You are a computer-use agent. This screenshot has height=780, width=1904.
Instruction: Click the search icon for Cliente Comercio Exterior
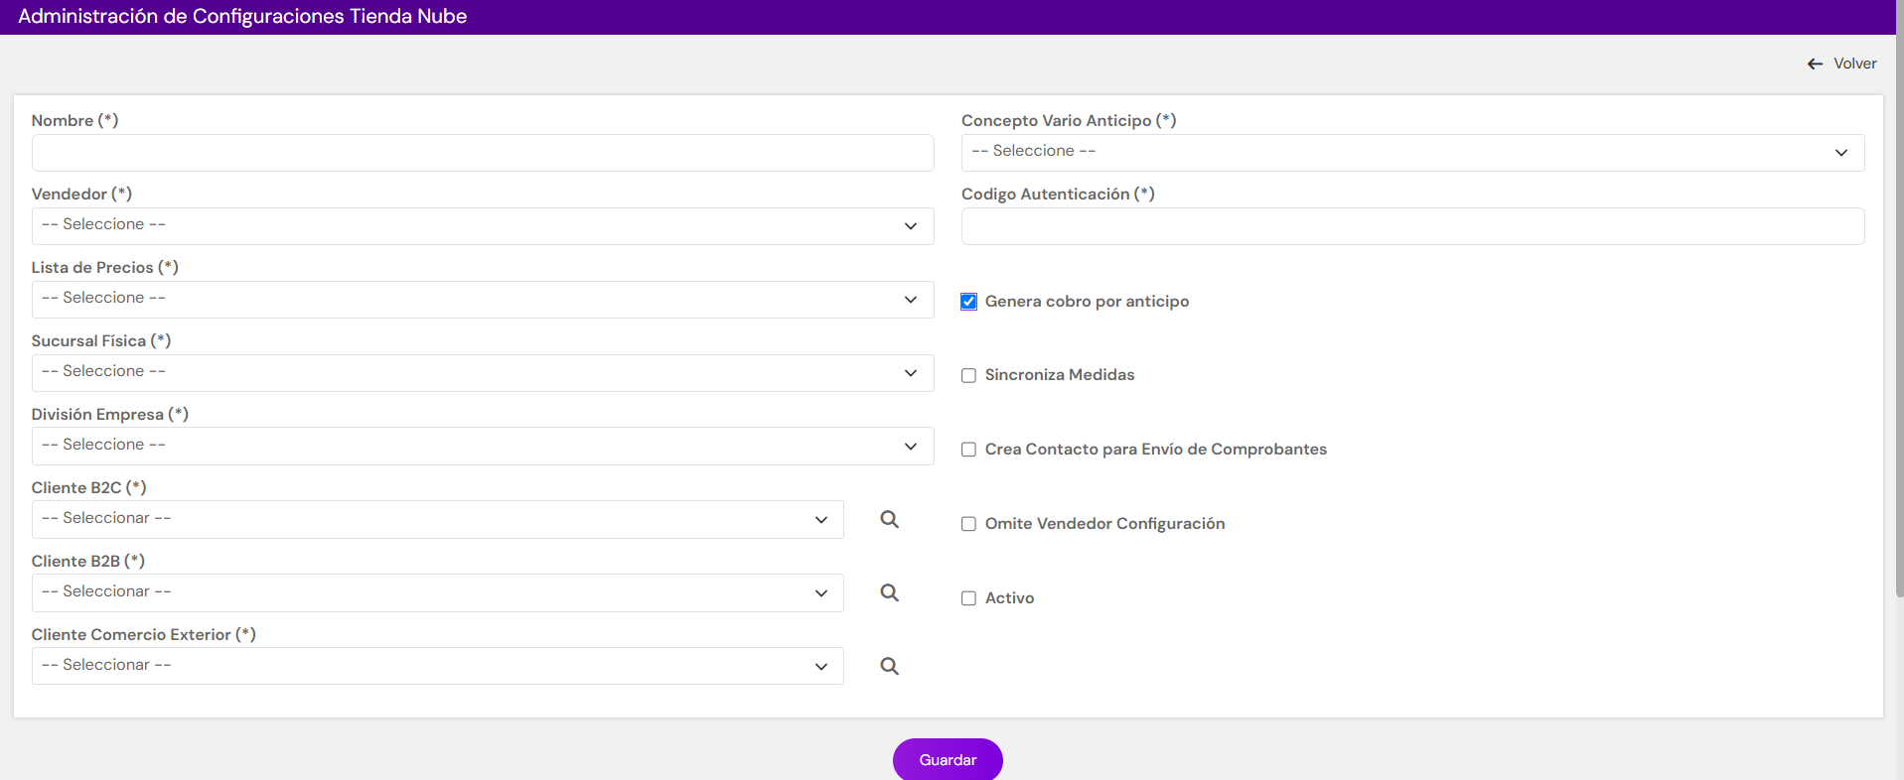[x=889, y=666]
